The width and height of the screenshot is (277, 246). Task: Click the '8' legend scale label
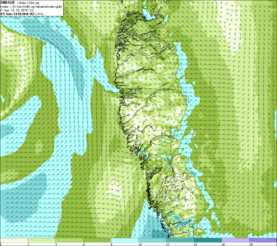click(x=111, y=244)
